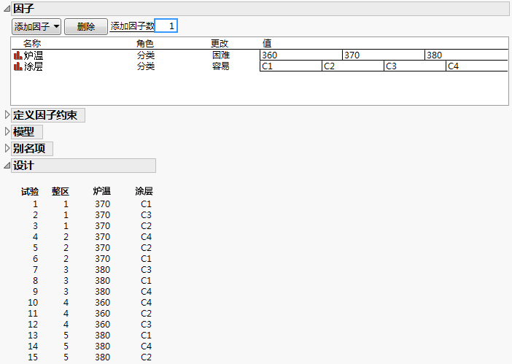Click the 容易 change setting for 涂层

click(221, 66)
